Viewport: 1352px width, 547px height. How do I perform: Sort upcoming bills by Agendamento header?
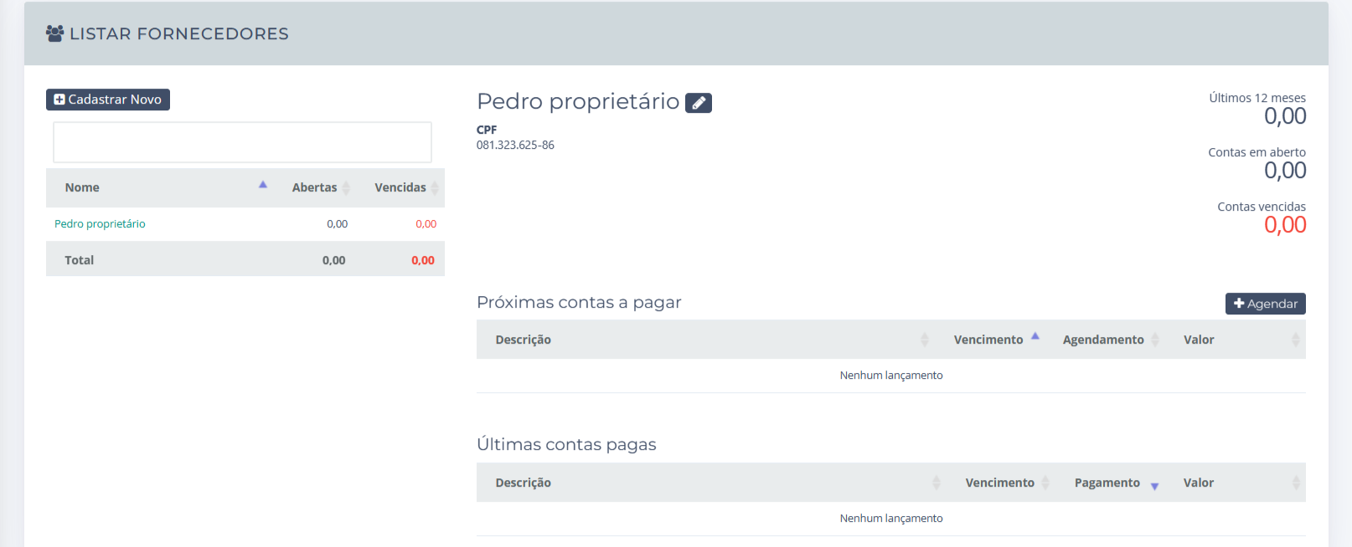tap(1102, 340)
